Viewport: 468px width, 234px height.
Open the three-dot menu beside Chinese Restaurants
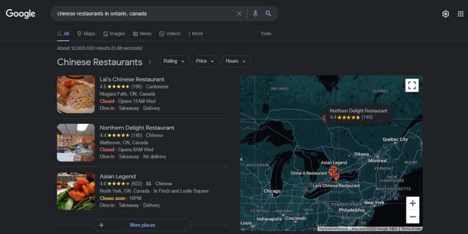[150, 62]
